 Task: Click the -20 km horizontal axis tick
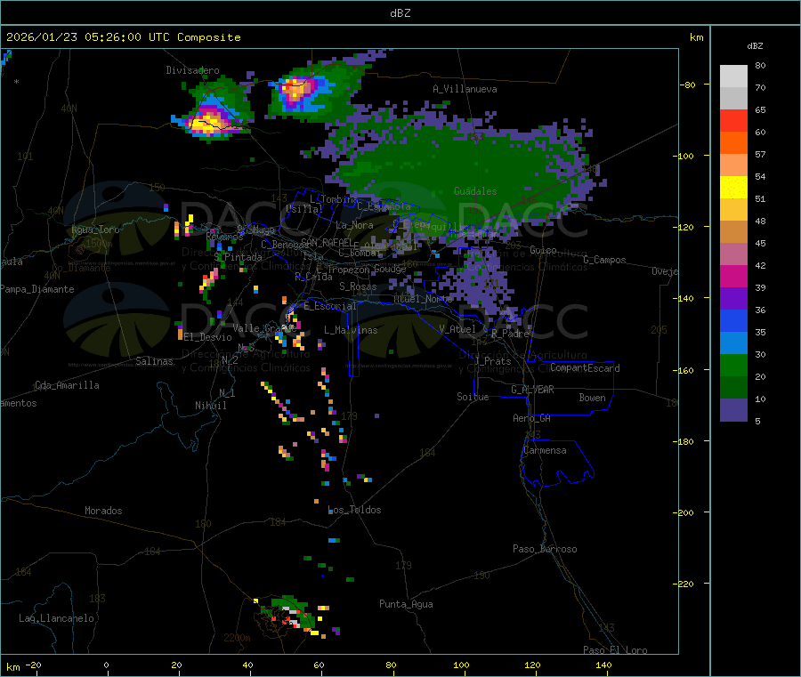point(33,665)
